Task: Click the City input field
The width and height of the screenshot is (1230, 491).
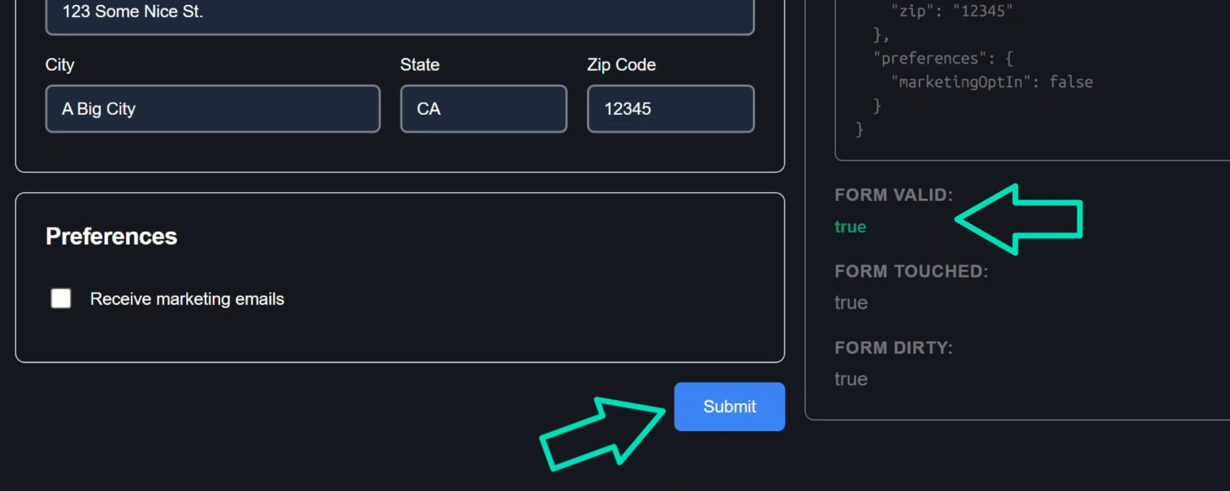Action: point(212,109)
